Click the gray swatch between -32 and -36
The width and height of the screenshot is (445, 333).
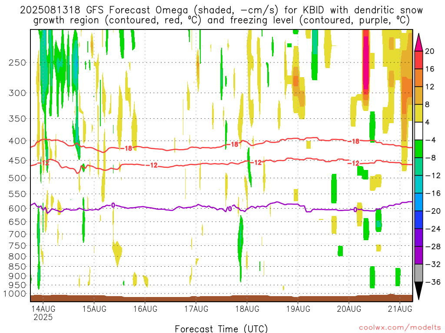418,273
